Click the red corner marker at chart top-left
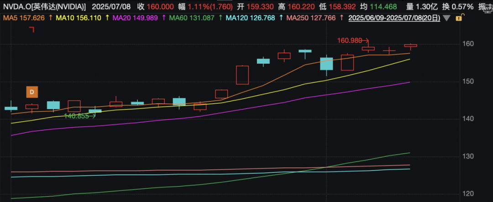This screenshot has width=493, height=202. pyautogui.click(x=32, y=29)
